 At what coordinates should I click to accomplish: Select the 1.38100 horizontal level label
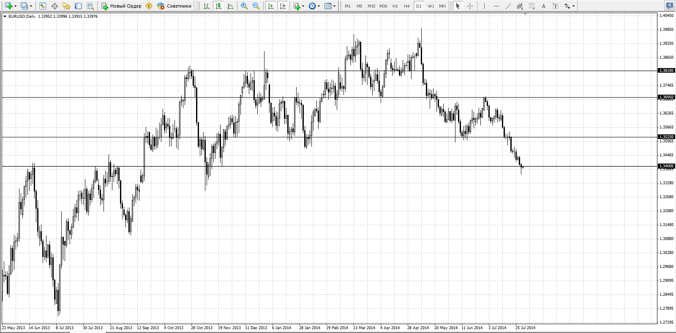(x=667, y=71)
